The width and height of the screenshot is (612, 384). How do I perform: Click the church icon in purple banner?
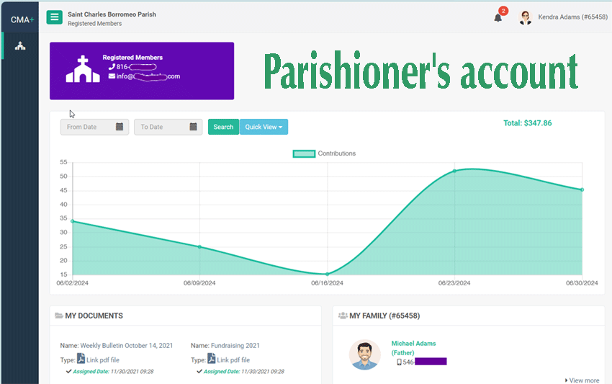coord(83,69)
